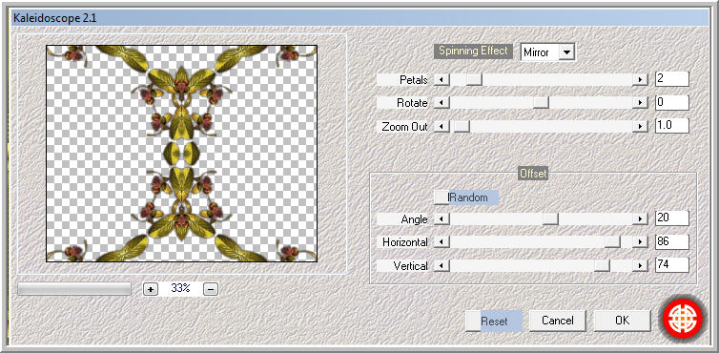Click Horizontal slider left arrow
Image resolution: width=719 pixels, height=353 pixels.
(x=442, y=242)
